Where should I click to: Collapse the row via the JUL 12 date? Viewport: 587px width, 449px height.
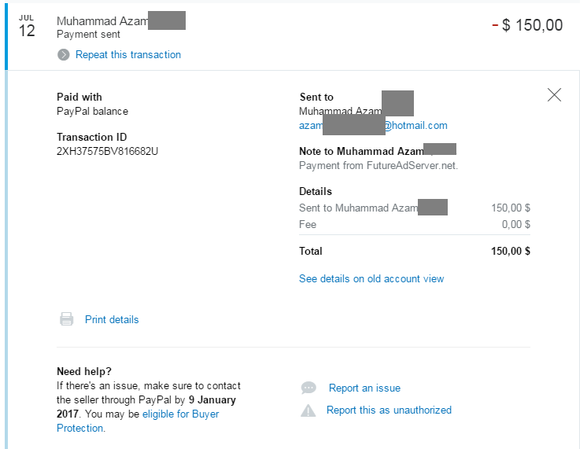point(27,26)
